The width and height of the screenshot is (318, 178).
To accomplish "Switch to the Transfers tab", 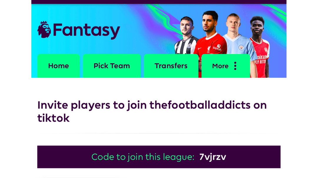I will pyautogui.click(x=171, y=66).
